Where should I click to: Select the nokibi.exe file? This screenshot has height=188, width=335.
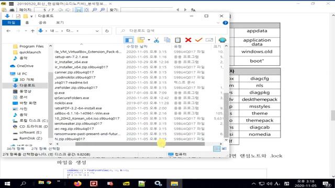pos(64,103)
